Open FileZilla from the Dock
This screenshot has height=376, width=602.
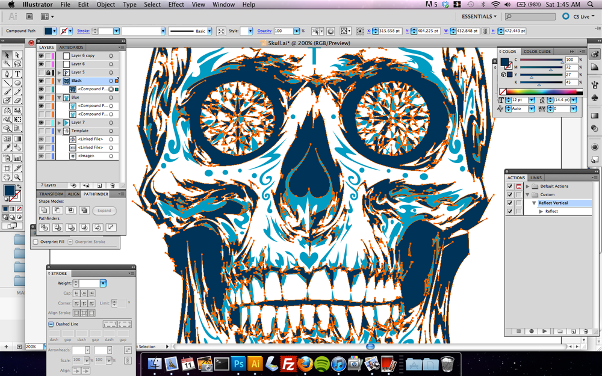tap(288, 363)
